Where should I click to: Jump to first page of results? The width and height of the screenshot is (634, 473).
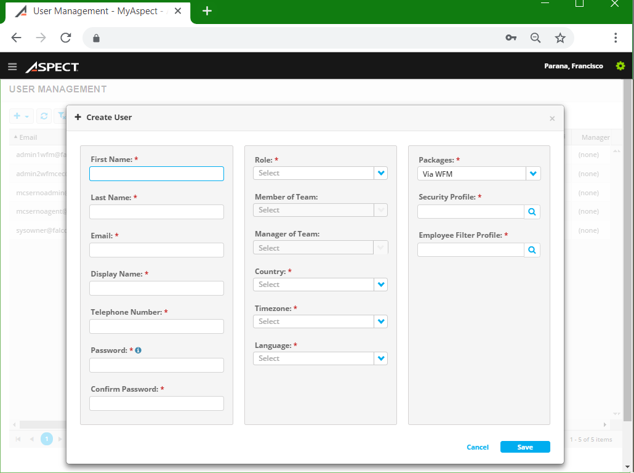(x=17, y=438)
